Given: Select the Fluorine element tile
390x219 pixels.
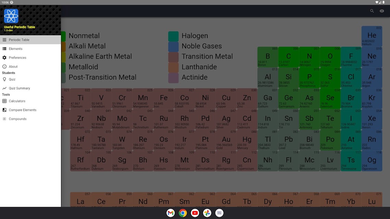Looking at the screenshot, I should click(351, 57).
